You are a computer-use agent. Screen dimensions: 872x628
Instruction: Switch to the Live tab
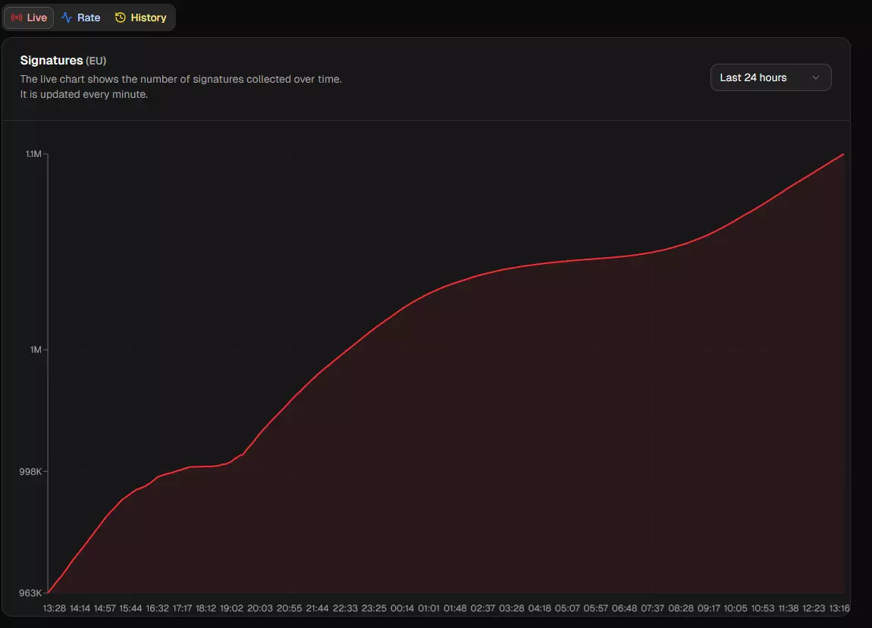coord(29,17)
